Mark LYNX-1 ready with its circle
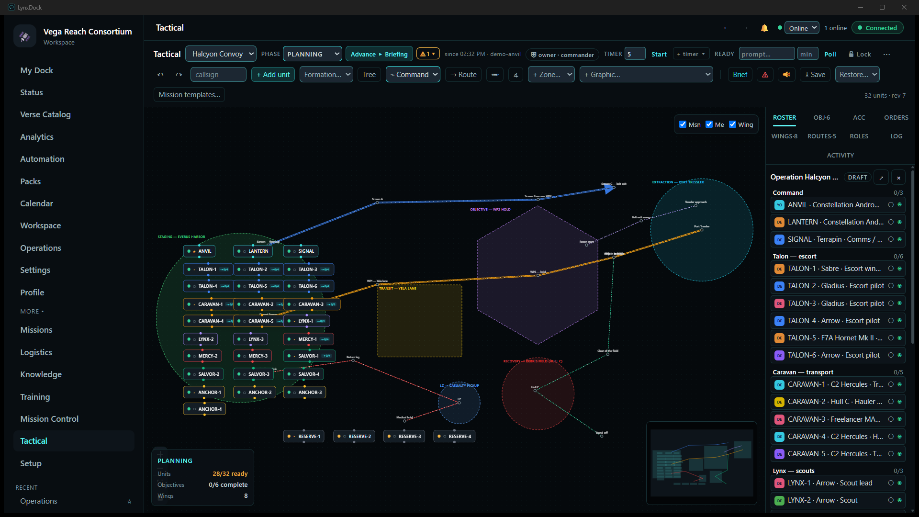 [x=891, y=483]
